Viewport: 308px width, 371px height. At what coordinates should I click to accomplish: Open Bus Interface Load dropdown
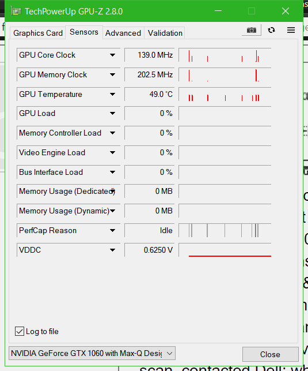(x=113, y=172)
